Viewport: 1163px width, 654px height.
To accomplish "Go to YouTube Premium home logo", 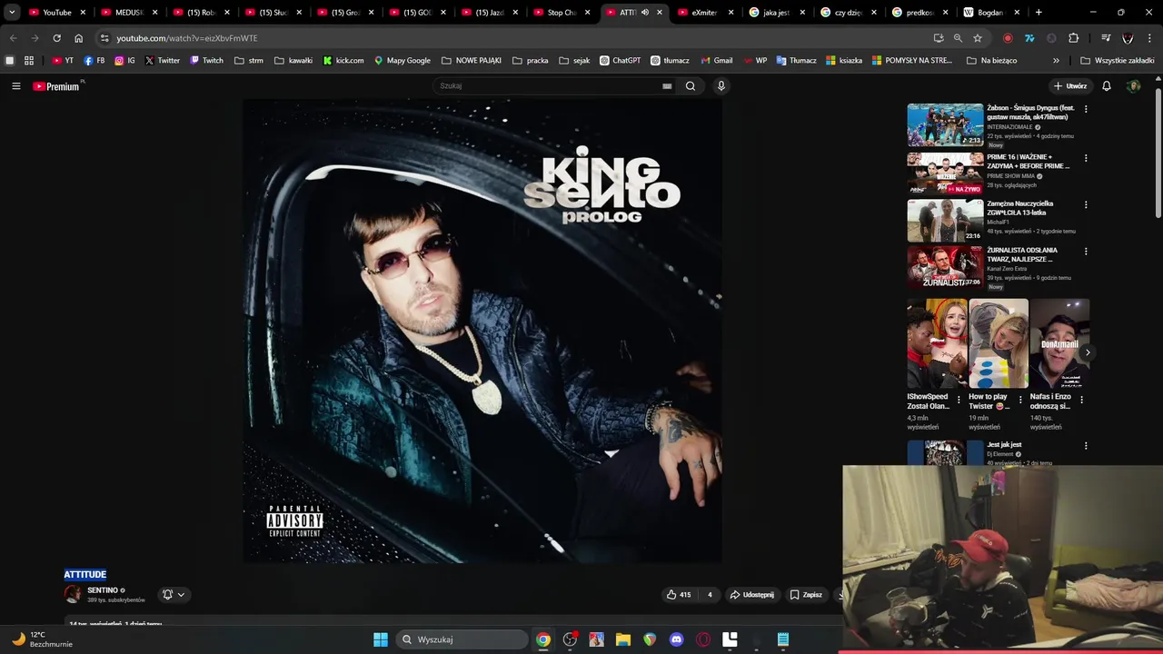I will 57,86.
